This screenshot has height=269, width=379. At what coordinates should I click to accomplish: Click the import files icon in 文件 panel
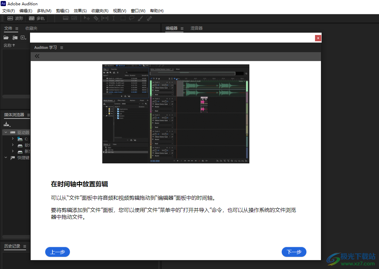(x=15, y=38)
